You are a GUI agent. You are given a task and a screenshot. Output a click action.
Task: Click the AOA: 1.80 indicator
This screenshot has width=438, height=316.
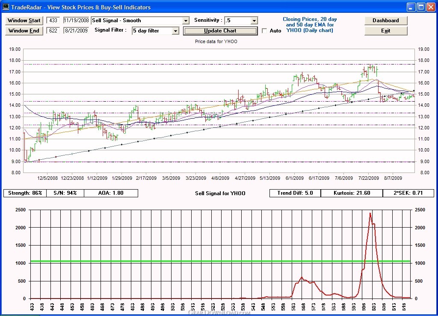coord(111,193)
